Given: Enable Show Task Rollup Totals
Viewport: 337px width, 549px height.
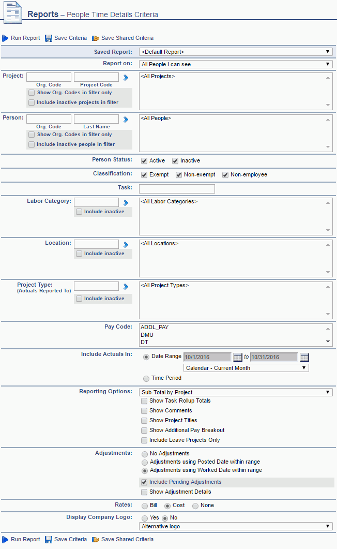Looking at the screenshot, I should pos(144,401).
